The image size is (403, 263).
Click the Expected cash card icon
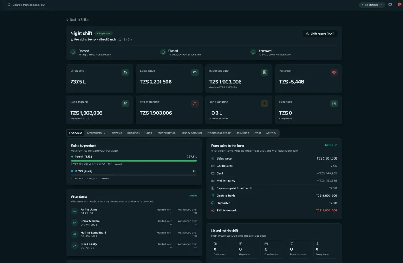pyautogui.click(x=264, y=72)
